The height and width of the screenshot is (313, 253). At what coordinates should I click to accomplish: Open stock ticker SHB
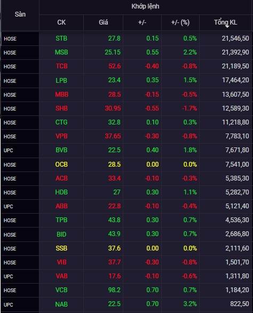(x=62, y=108)
